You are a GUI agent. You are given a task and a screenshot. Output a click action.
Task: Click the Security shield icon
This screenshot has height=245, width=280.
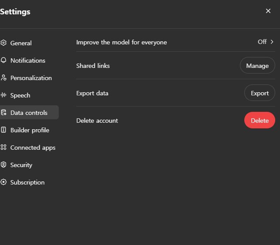pyautogui.click(x=3, y=165)
